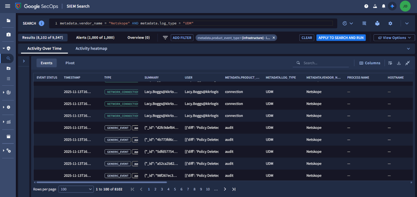
Task: Go to results page 2
Action: pos(156,189)
